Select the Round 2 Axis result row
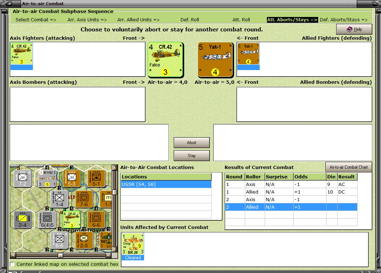 (x=291, y=199)
